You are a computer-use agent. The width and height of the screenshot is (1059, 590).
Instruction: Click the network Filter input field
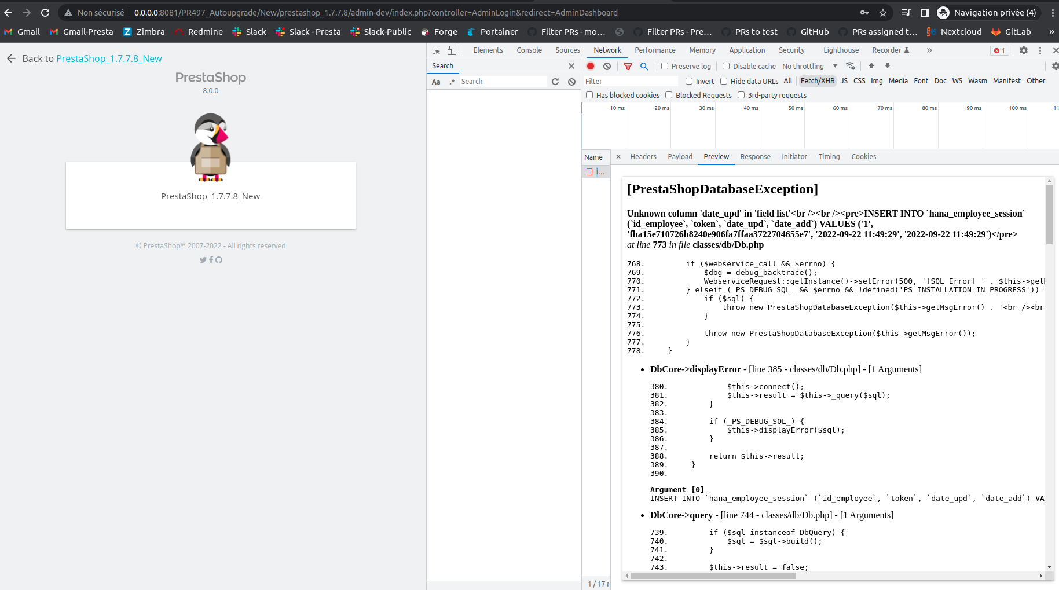(631, 81)
